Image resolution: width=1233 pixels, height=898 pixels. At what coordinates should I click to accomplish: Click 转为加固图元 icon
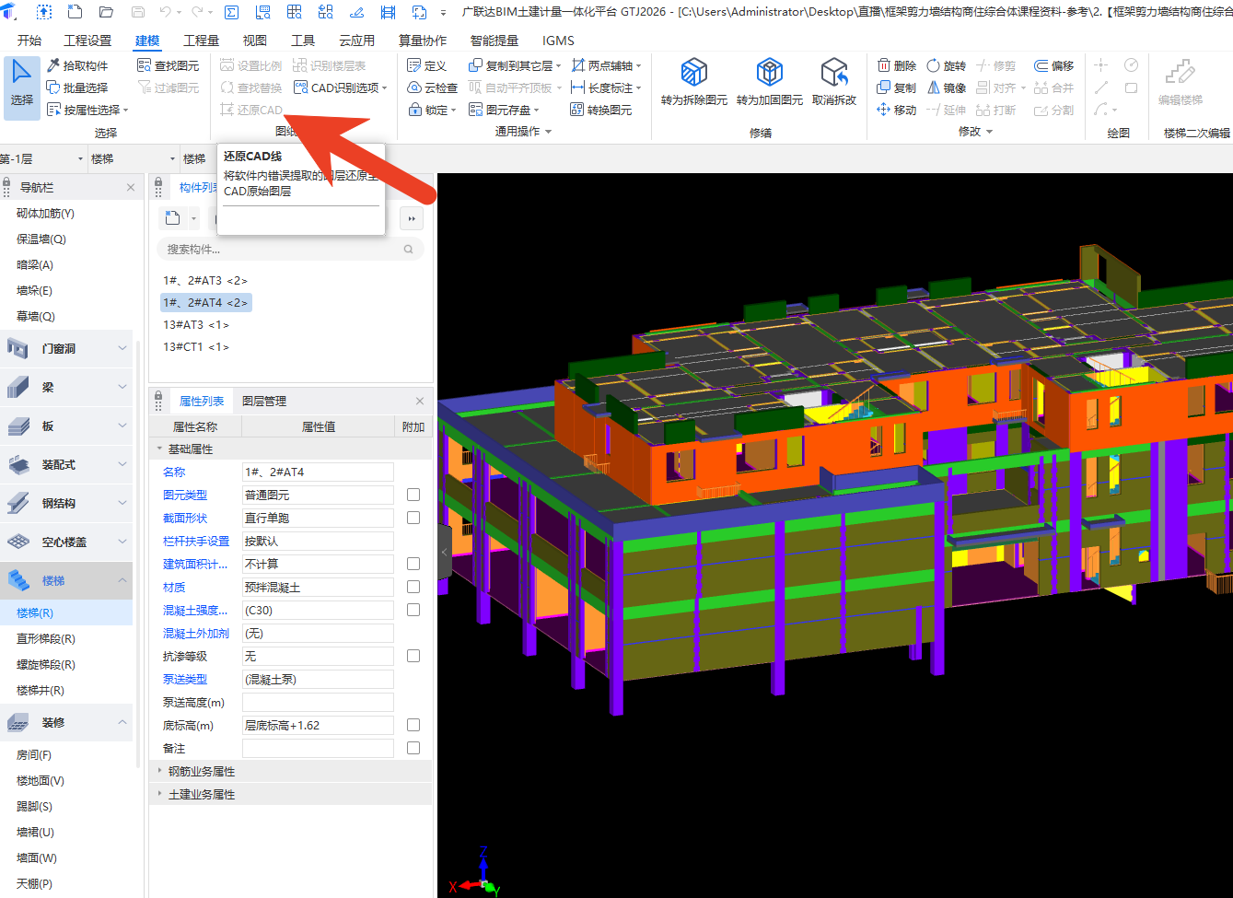770,81
